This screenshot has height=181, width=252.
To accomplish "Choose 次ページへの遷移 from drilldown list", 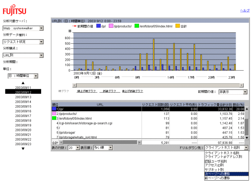I will [226, 174].
